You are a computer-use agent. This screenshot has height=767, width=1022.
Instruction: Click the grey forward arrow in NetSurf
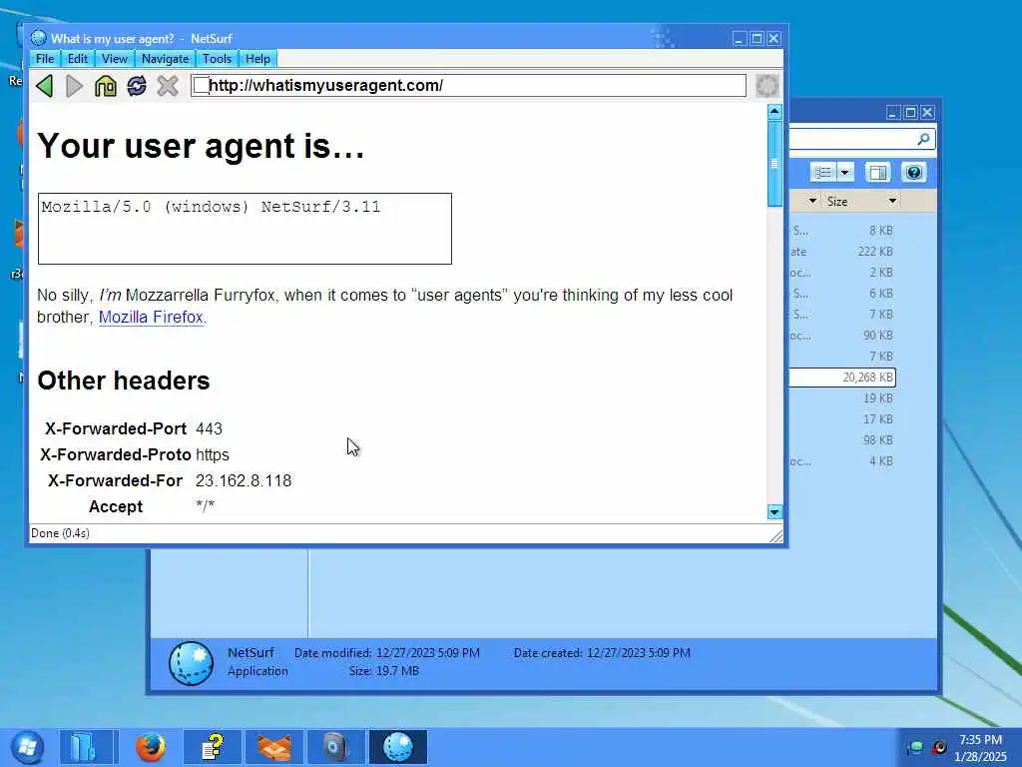(75, 86)
